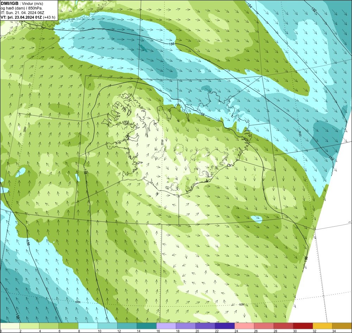Click the light pink 24–26 m/s legend swatch
The height and width of the screenshot is (333, 352).
coord(244,326)
